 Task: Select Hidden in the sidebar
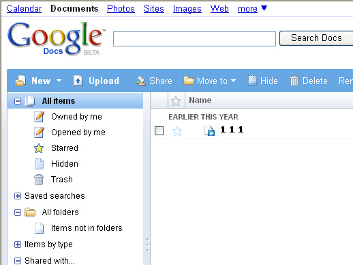coord(65,164)
